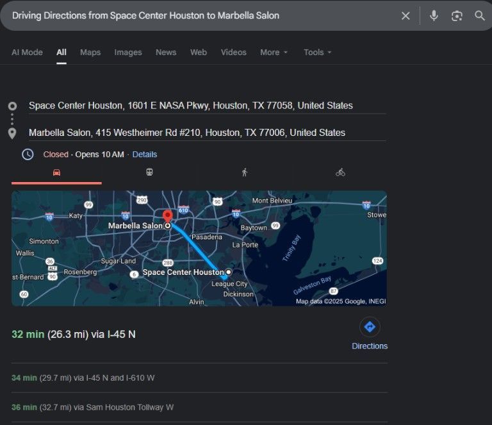Switch to the Videos tab
Image resolution: width=492 pixels, height=425 pixels.
(233, 52)
